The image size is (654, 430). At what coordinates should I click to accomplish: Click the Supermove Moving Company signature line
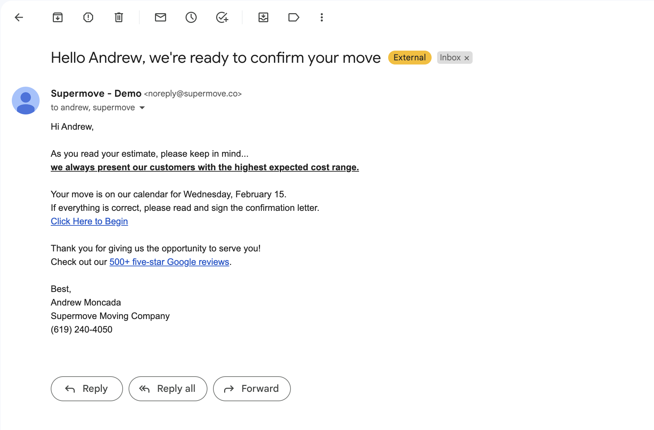[110, 316]
